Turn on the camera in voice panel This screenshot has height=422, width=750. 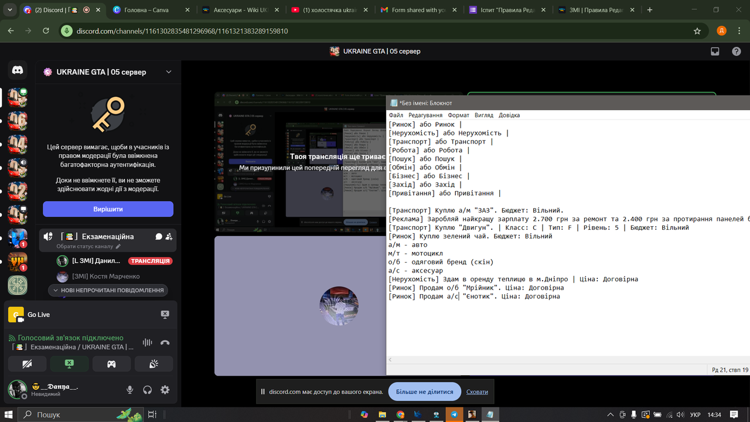(27, 364)
